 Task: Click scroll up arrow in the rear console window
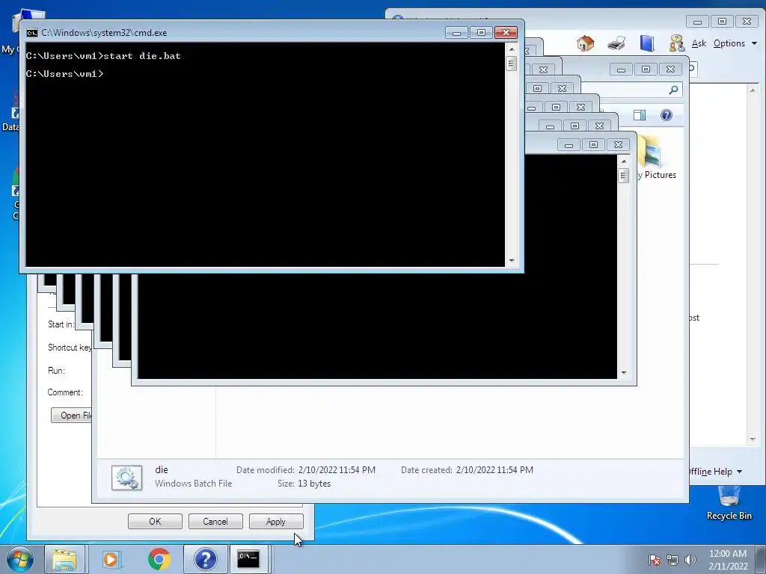[x=623, y=161]
